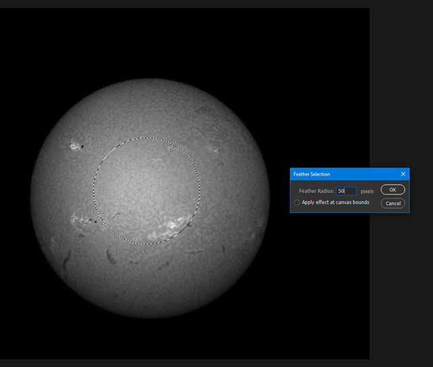This screenshot has height=367, width=433.
Task: Click the 'pixels' unit label
Action: [367, 191]
